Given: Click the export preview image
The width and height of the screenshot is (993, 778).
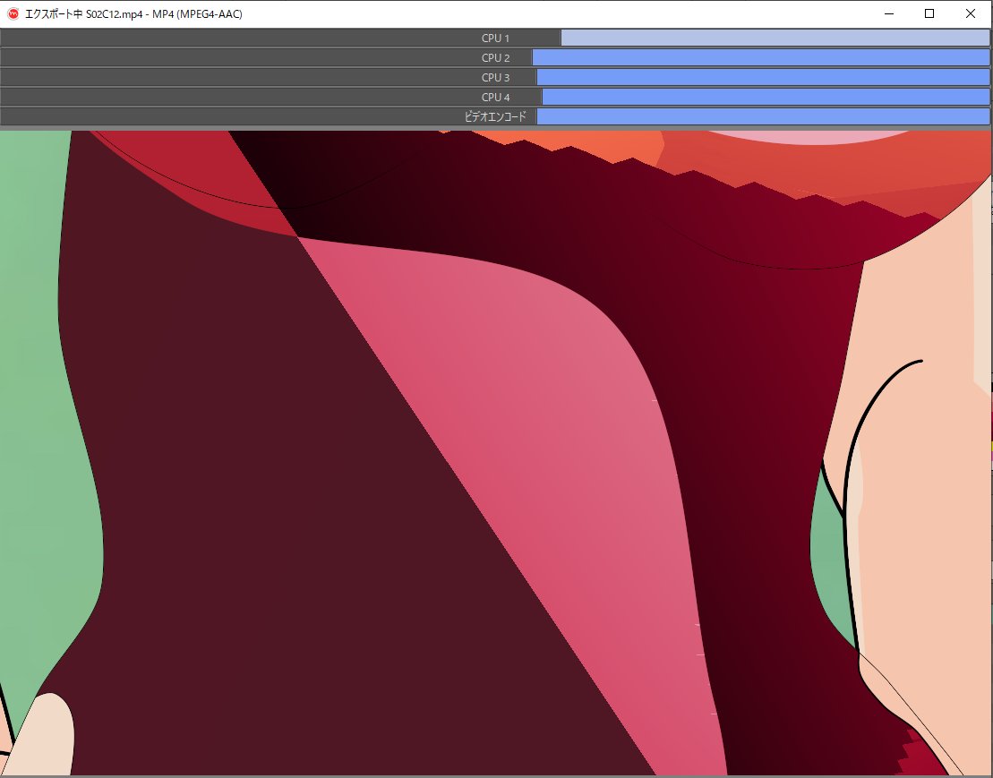Looking at the screenshot, I should coord(496,453).
